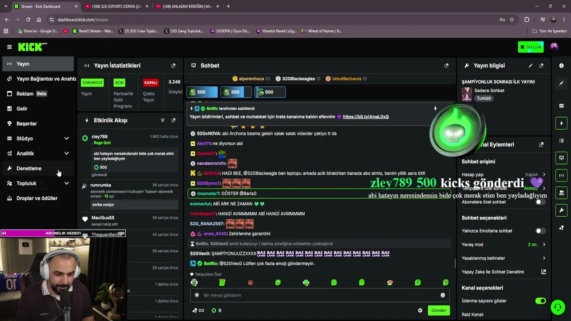Click the chat bubble icon in the right sidebar
Screen dimensions: 571x321
click(561, 158)
